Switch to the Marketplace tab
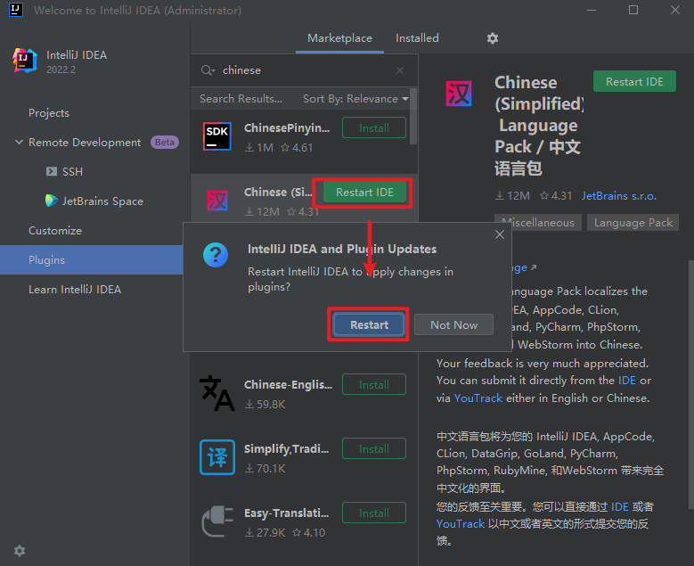The height and width of the screenshot is (566, 694). 339,38
